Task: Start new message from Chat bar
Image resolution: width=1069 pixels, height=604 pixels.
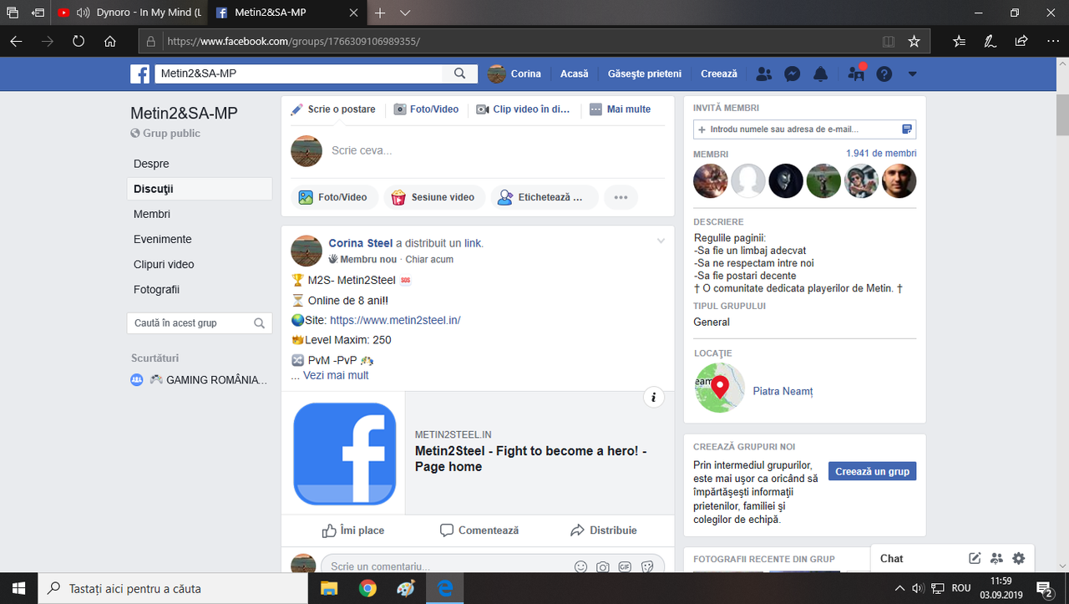Action: tap(975, 558)
